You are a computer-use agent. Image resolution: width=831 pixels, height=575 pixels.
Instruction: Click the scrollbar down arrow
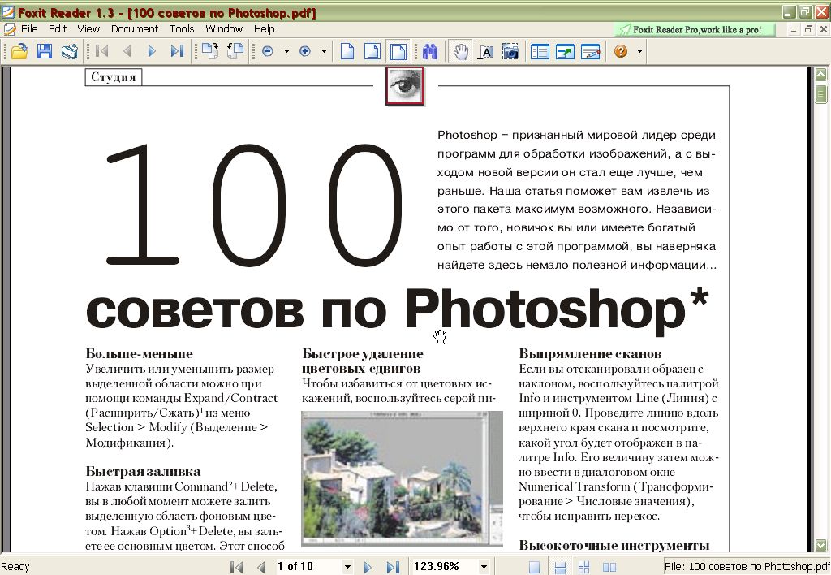click(x=820, y=545)
